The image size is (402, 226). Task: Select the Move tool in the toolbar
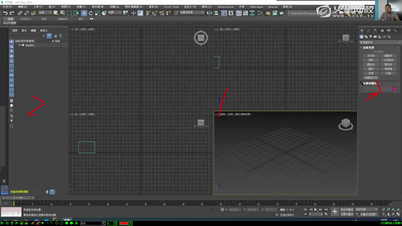pos(84,13)
